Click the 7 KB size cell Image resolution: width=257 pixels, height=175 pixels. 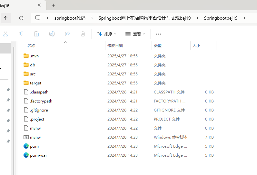pos(209,137)
